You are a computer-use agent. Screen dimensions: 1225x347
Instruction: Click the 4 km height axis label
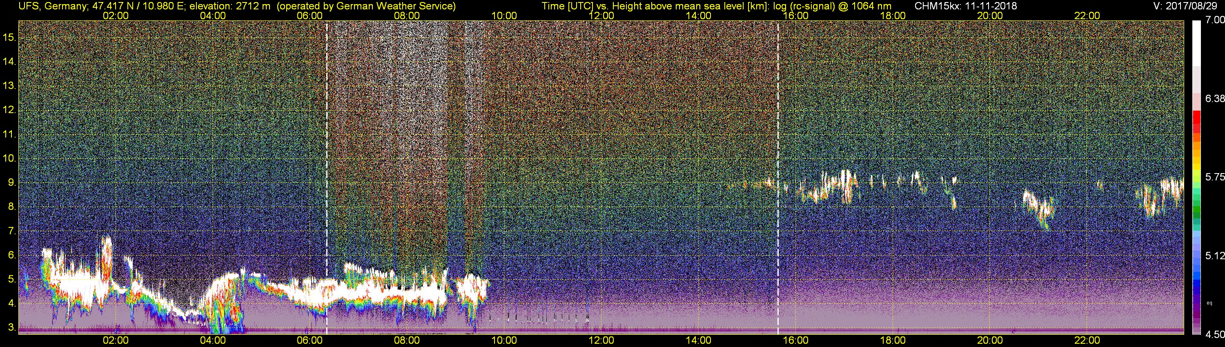click(12, 304)
